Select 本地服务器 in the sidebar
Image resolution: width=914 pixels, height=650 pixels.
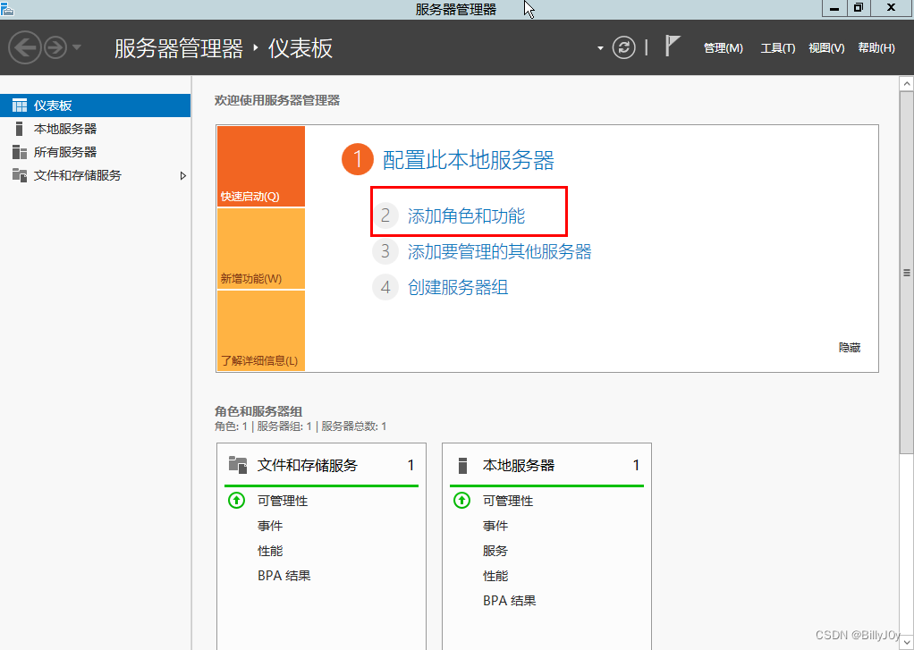pyautogui.click(x=95, y=129)
